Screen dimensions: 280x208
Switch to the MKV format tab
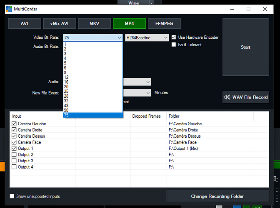pyautogui.click(x=95, y=23)
